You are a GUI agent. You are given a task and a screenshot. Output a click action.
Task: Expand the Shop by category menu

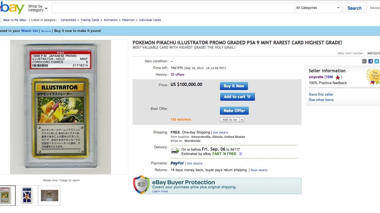click(x=38, y=8)
